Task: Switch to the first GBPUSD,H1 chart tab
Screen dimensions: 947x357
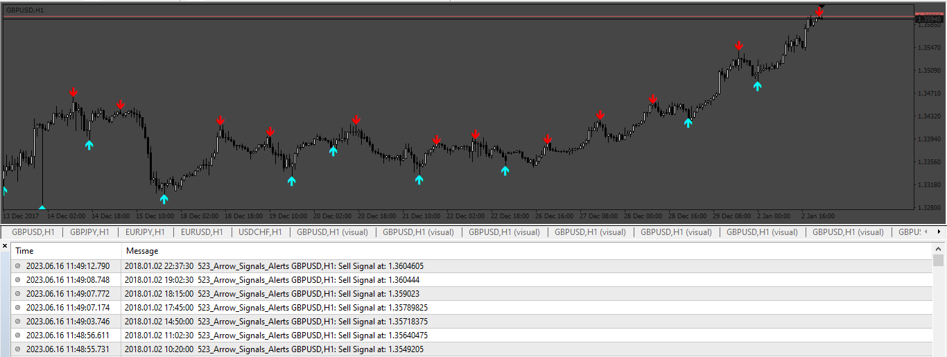Action: click(33, 232)
